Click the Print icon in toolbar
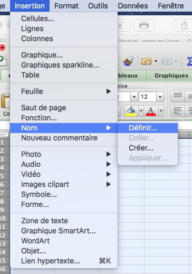Viewport: 192px width, 274px height. [x=144, y=25]
